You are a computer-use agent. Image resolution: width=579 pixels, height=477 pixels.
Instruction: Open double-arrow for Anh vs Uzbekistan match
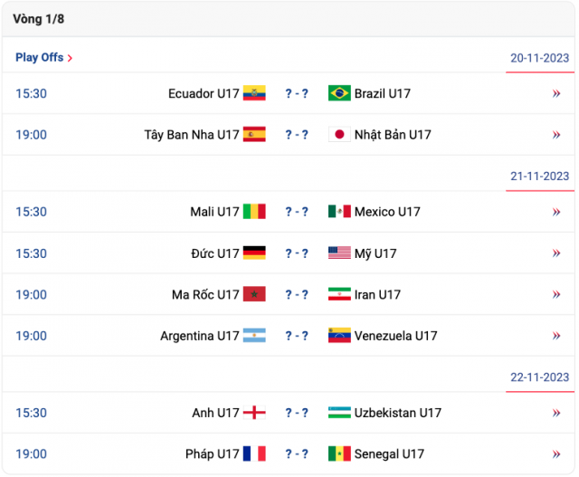point(556,413)
